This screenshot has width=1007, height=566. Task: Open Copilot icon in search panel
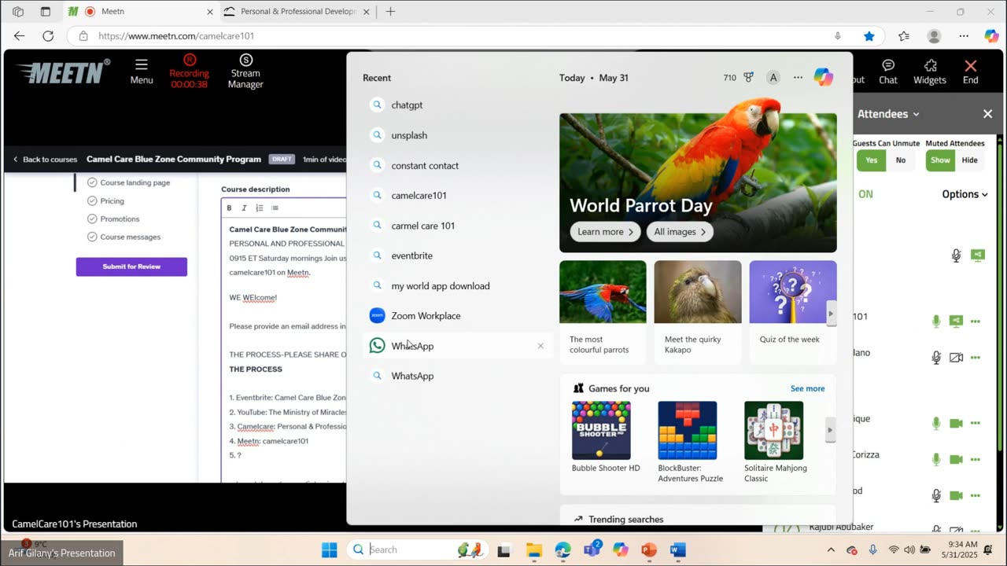(824, 77)
